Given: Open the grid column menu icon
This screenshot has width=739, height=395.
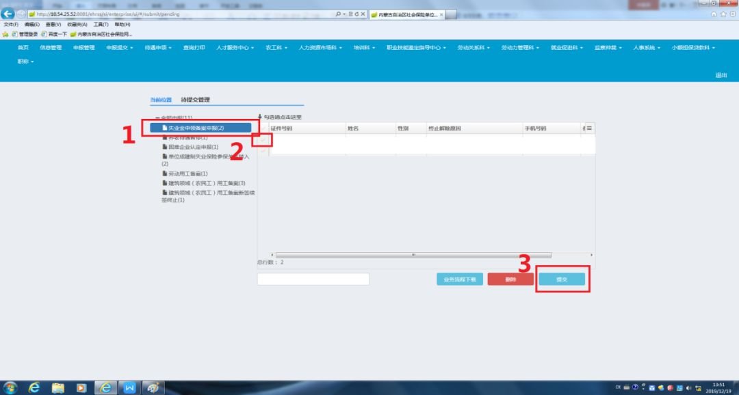Looking at the screenshot, I should (588, 128).
